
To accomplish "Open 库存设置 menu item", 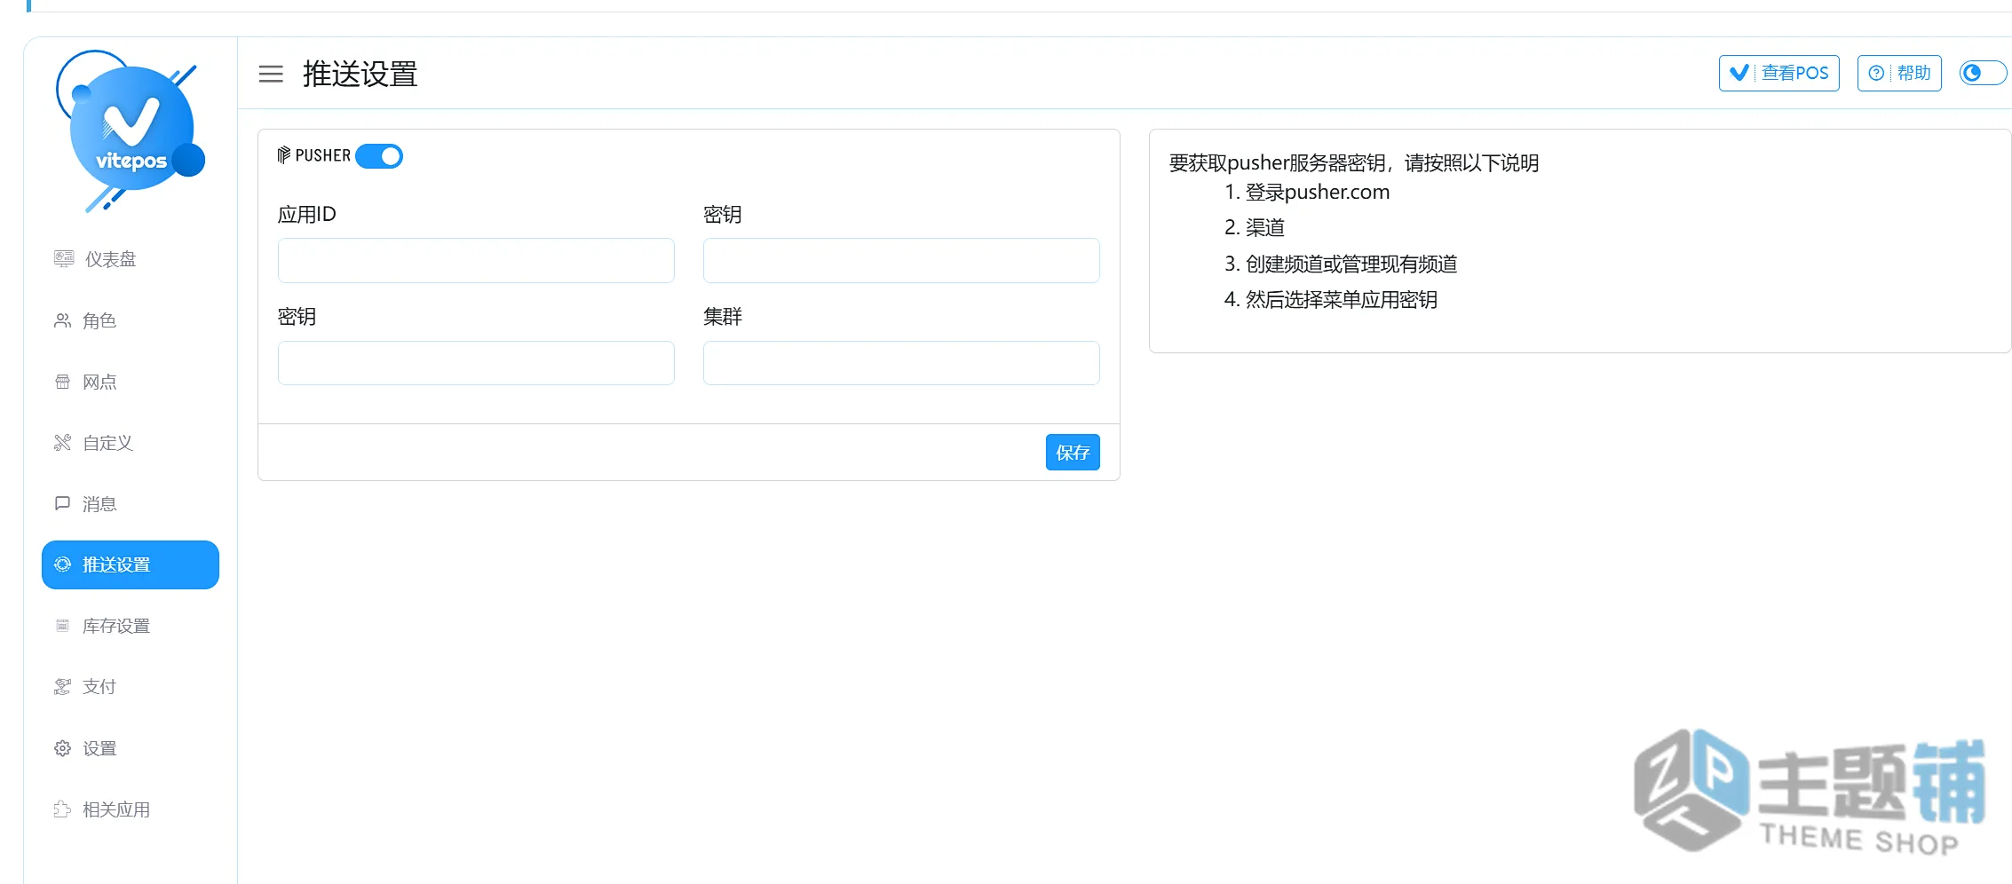I will pos(130,626).
